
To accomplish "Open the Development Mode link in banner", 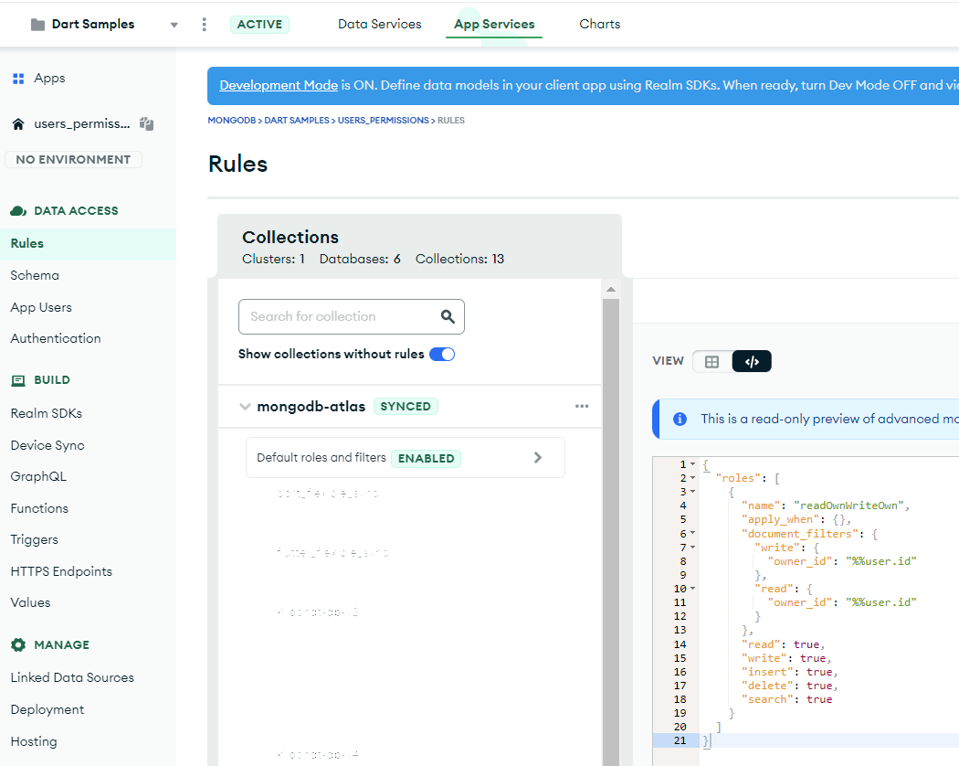I will (x=279, y=85).
